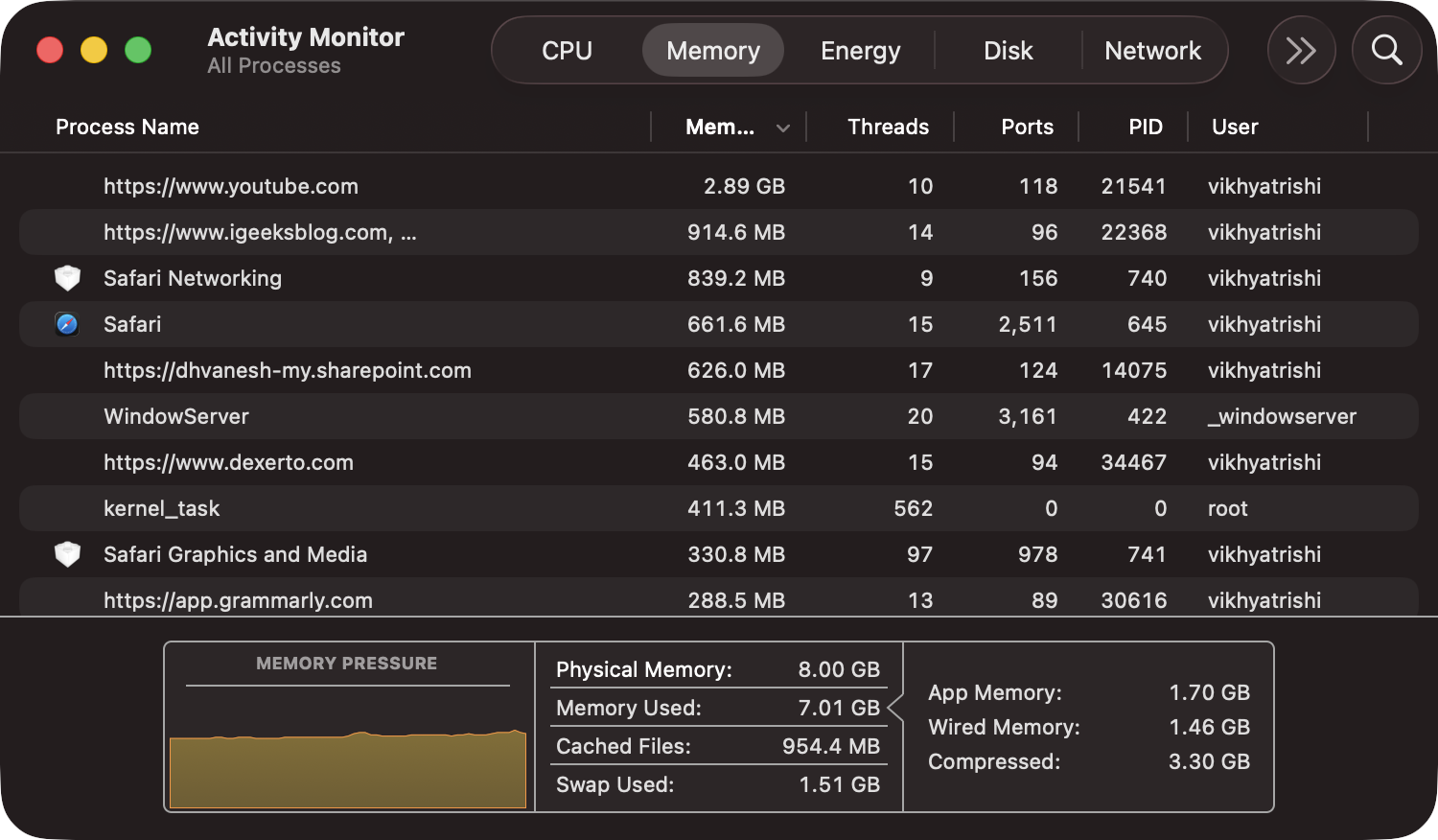
Task: Click the User column header
Action: [1235, 126]
